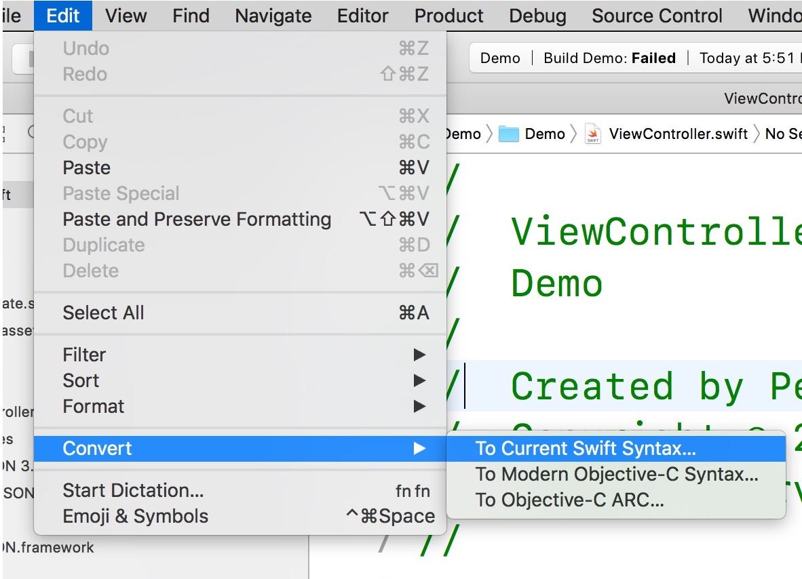The height and width of the screenshot is (579, 802).
Task: Open the Debug menu
Action: pos(537,16)
